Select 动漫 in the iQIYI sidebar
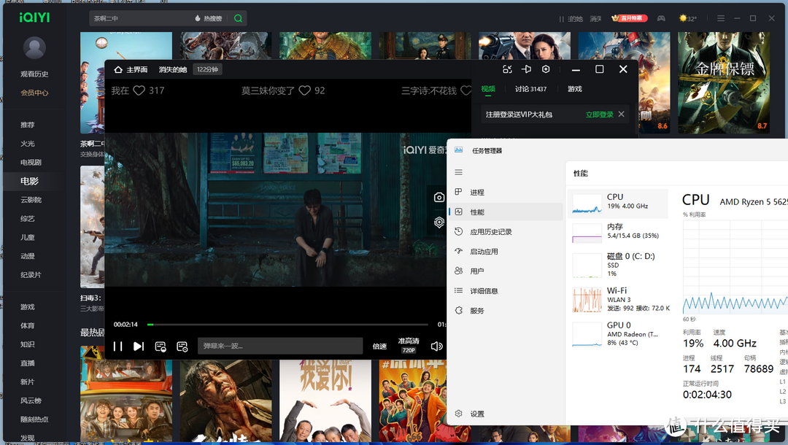This screenshot has width=788, height=445. 28,256
